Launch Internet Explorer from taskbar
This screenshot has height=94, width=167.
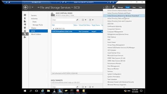(43, 91)
